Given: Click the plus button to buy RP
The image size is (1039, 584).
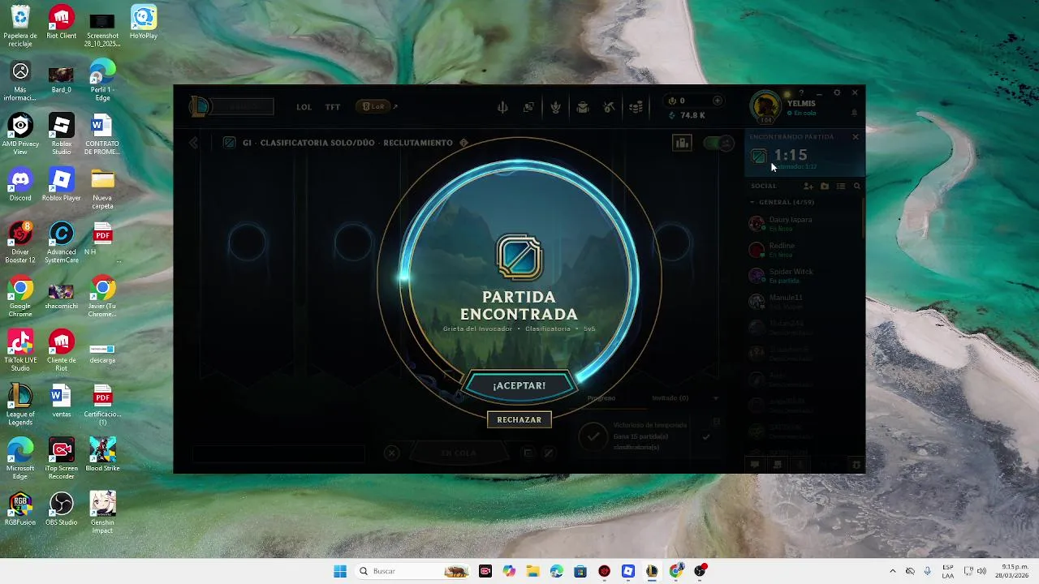Looking at the screenshot, I should (x=717, y=101).
